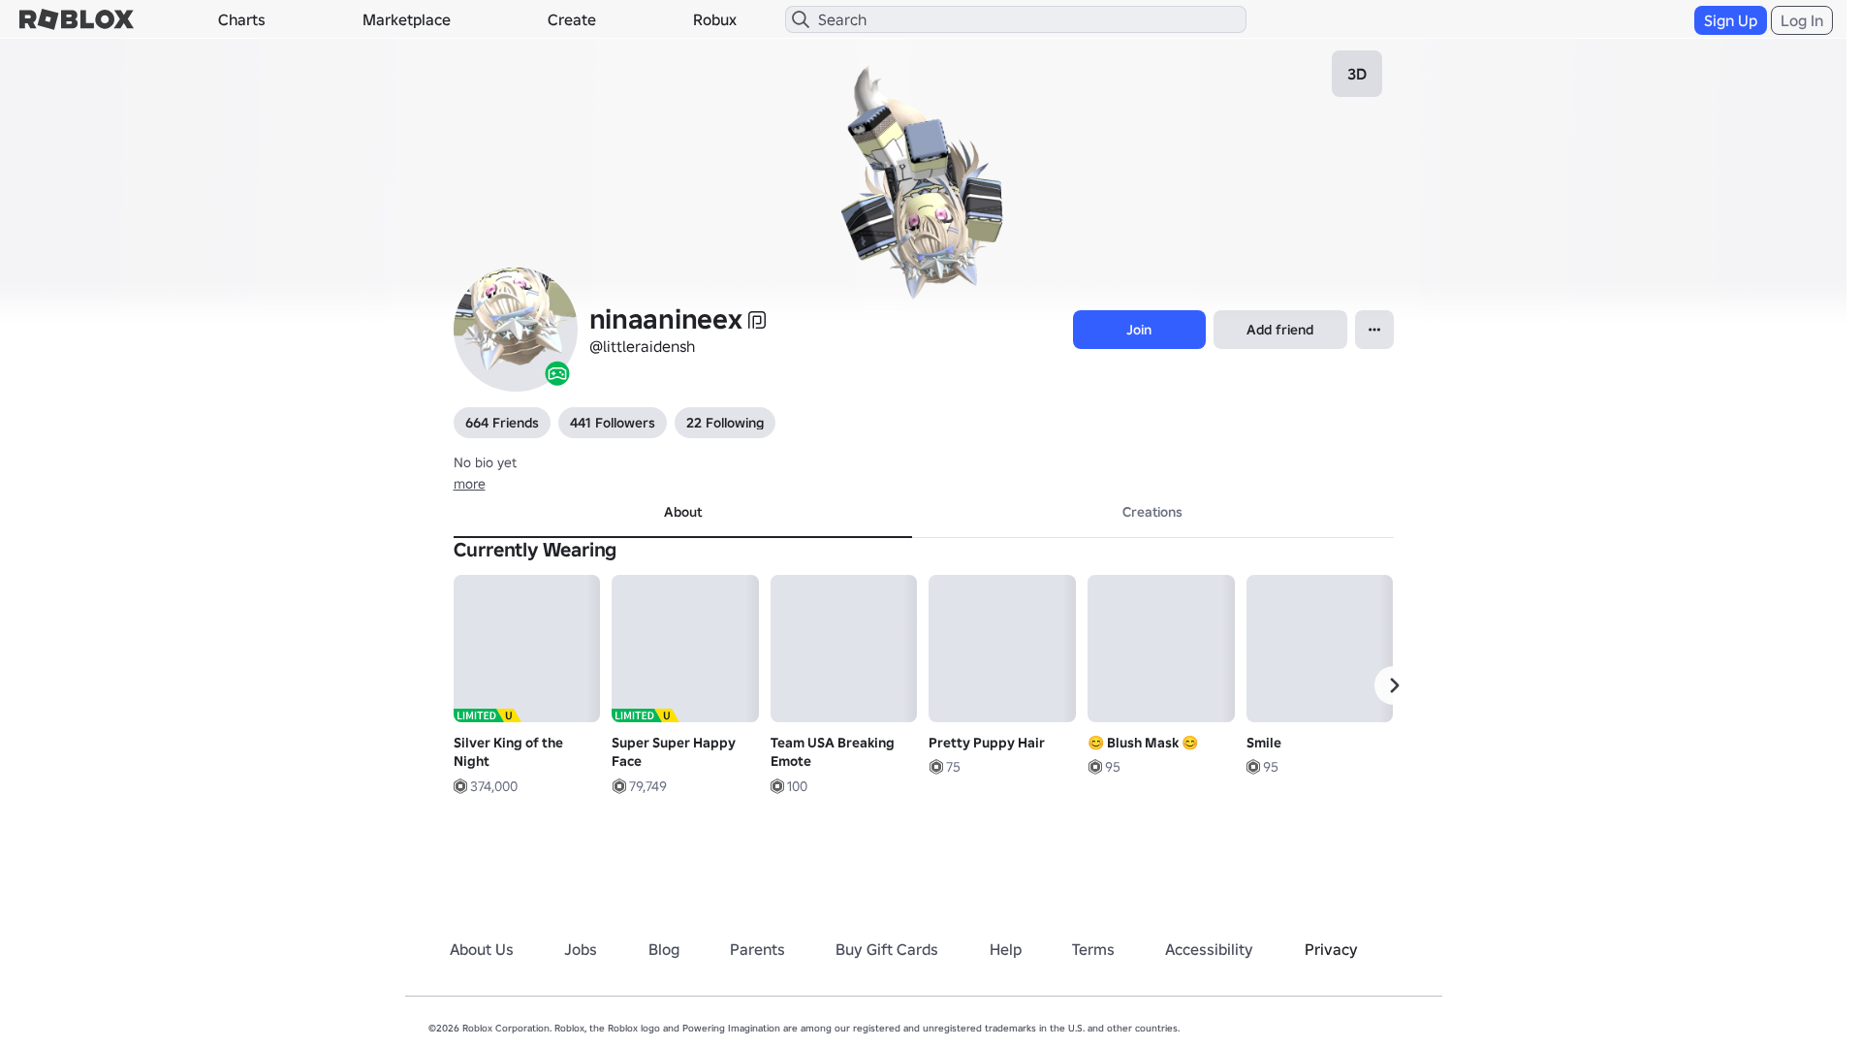Screen dimensions: 1861x1047
Task: Click the Log In button
Action: [x=1802, y=20]
